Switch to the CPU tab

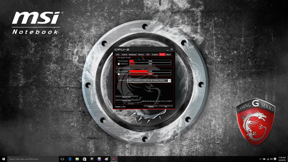click(x=118, y=55)
